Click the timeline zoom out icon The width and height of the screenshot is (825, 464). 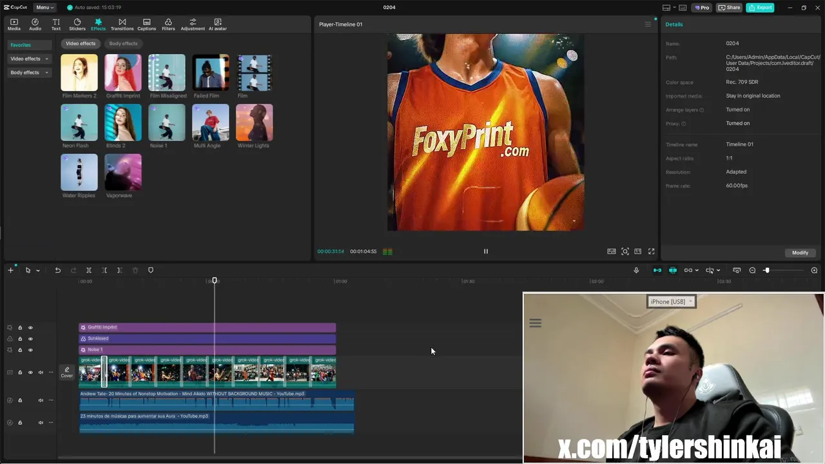click(x=752, y=271)
